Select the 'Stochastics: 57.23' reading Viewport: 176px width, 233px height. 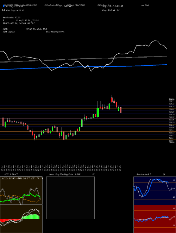coord(11,18)
